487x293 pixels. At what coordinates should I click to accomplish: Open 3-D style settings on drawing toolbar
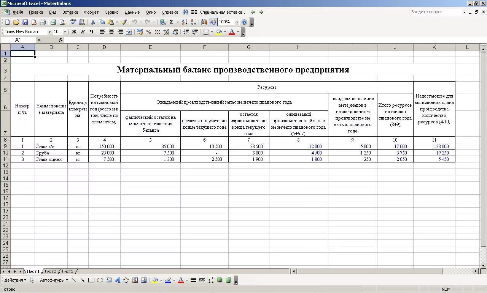[229, 280]
